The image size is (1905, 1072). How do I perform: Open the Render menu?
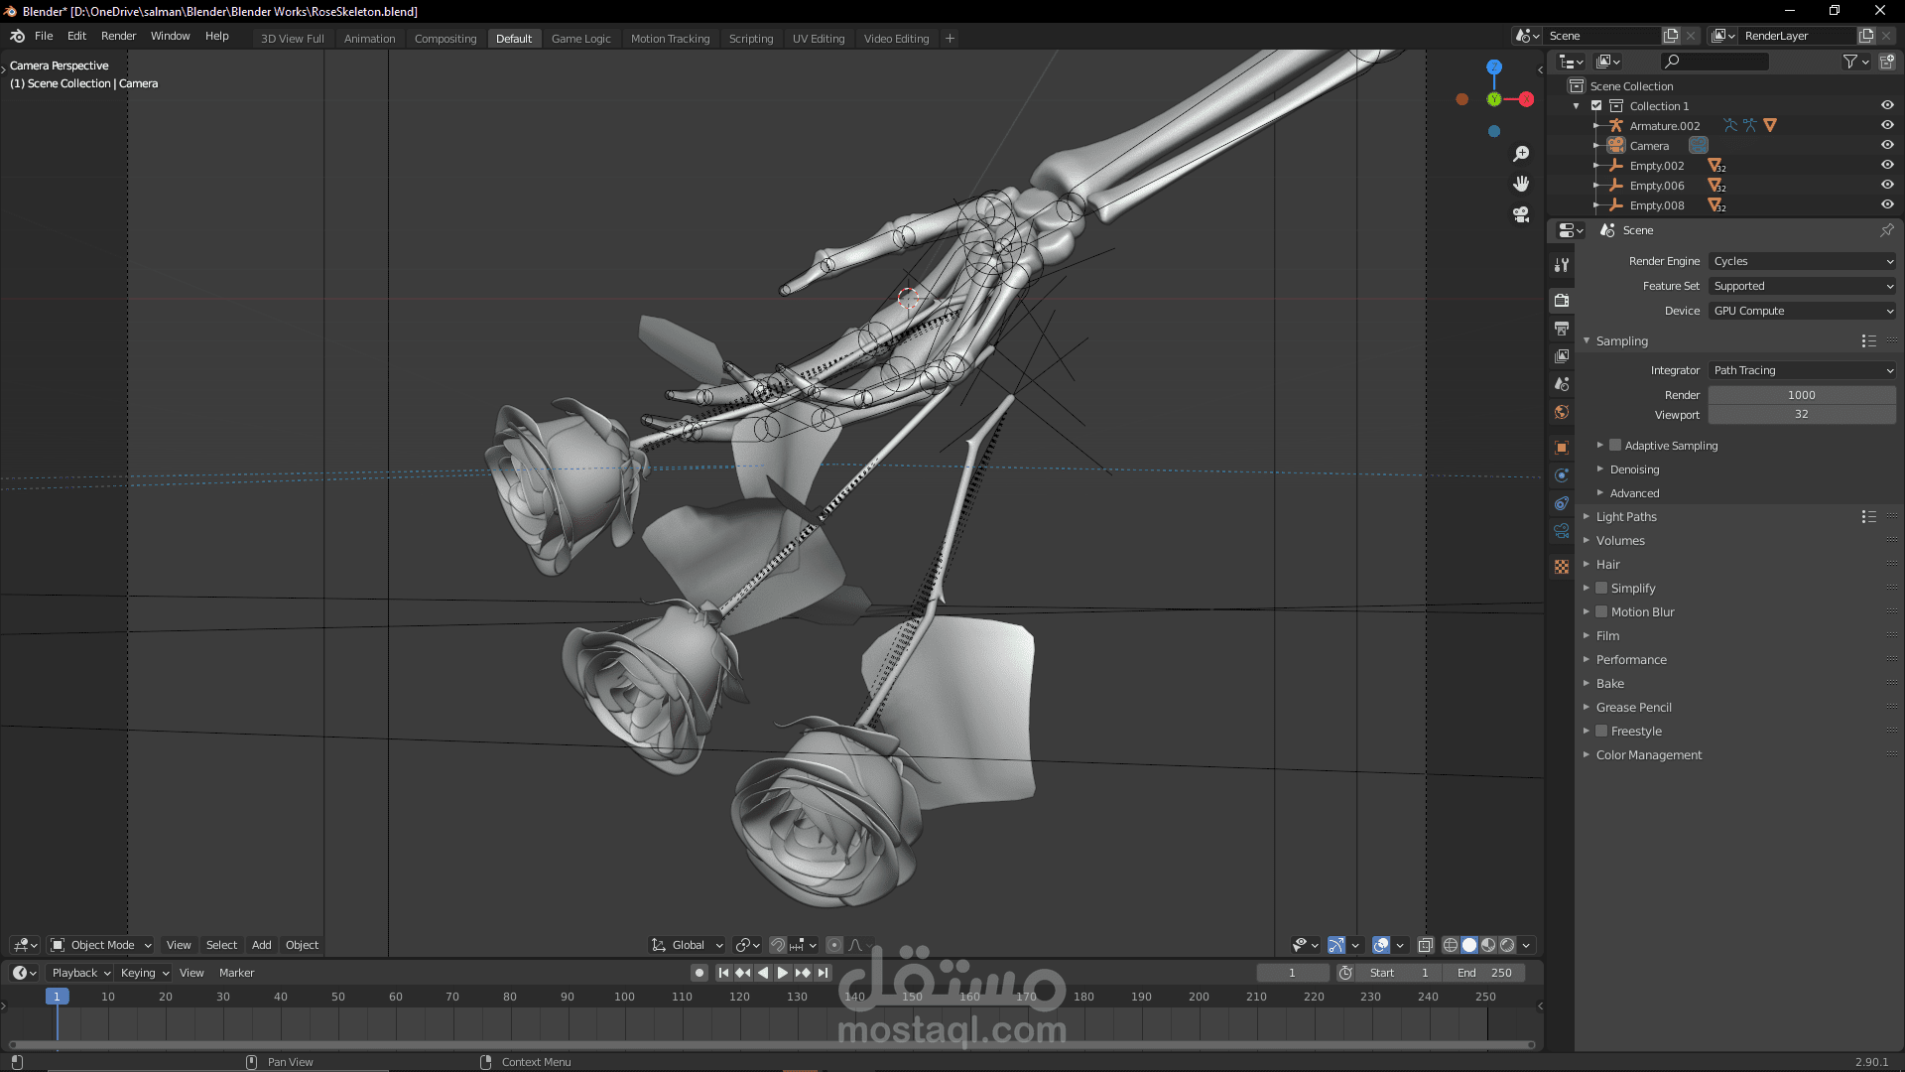pyautogui.click(x=118, y=36)
